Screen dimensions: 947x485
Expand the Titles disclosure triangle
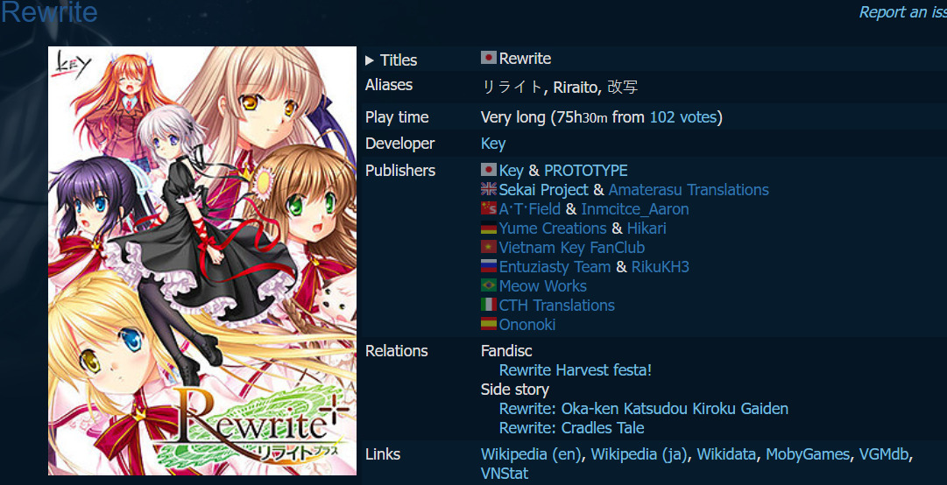(370, 60)
